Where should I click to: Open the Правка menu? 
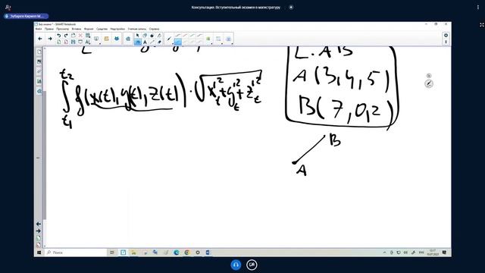pos(48,29)
